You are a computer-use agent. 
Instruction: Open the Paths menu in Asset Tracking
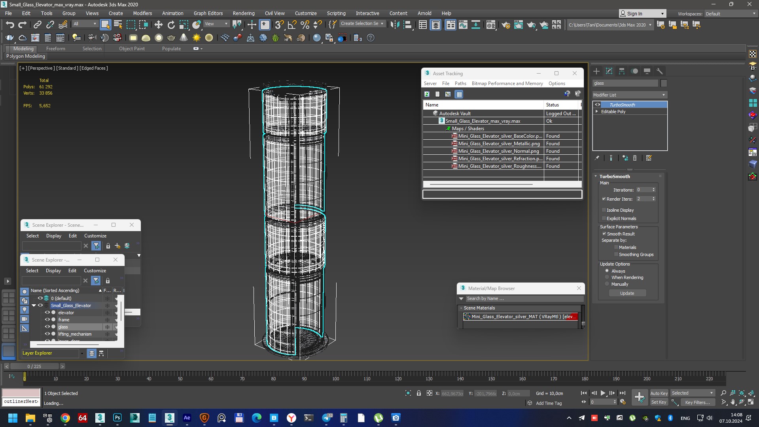tap(460, 84)
